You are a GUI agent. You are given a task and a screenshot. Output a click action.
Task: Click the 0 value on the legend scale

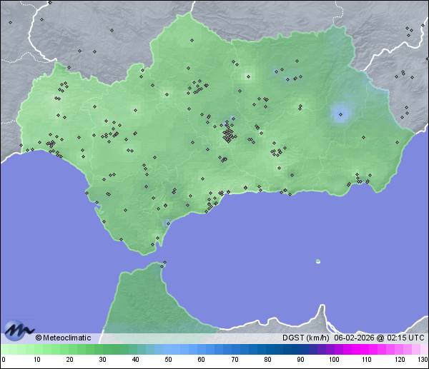[4, 360]
